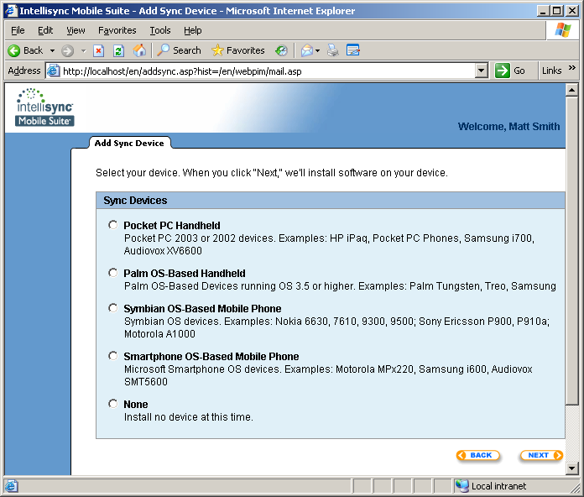
Task: Stop page loading with red X icon
Action: [x=98, y=50]
